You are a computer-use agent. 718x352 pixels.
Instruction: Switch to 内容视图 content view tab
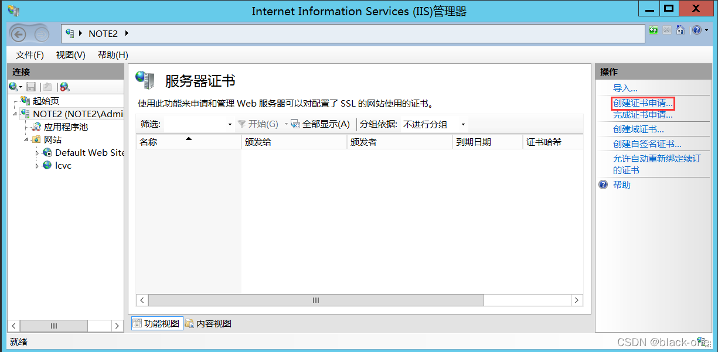click(x=209, y=323)
